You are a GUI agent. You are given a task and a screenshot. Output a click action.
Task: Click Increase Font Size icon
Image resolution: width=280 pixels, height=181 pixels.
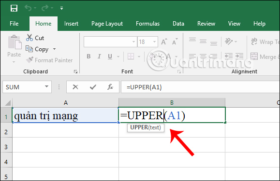pos(164,42)
